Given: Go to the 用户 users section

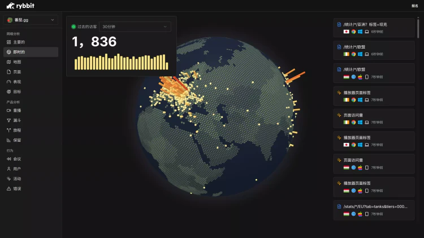Looking at the screenshot, I should click(16, 169).
